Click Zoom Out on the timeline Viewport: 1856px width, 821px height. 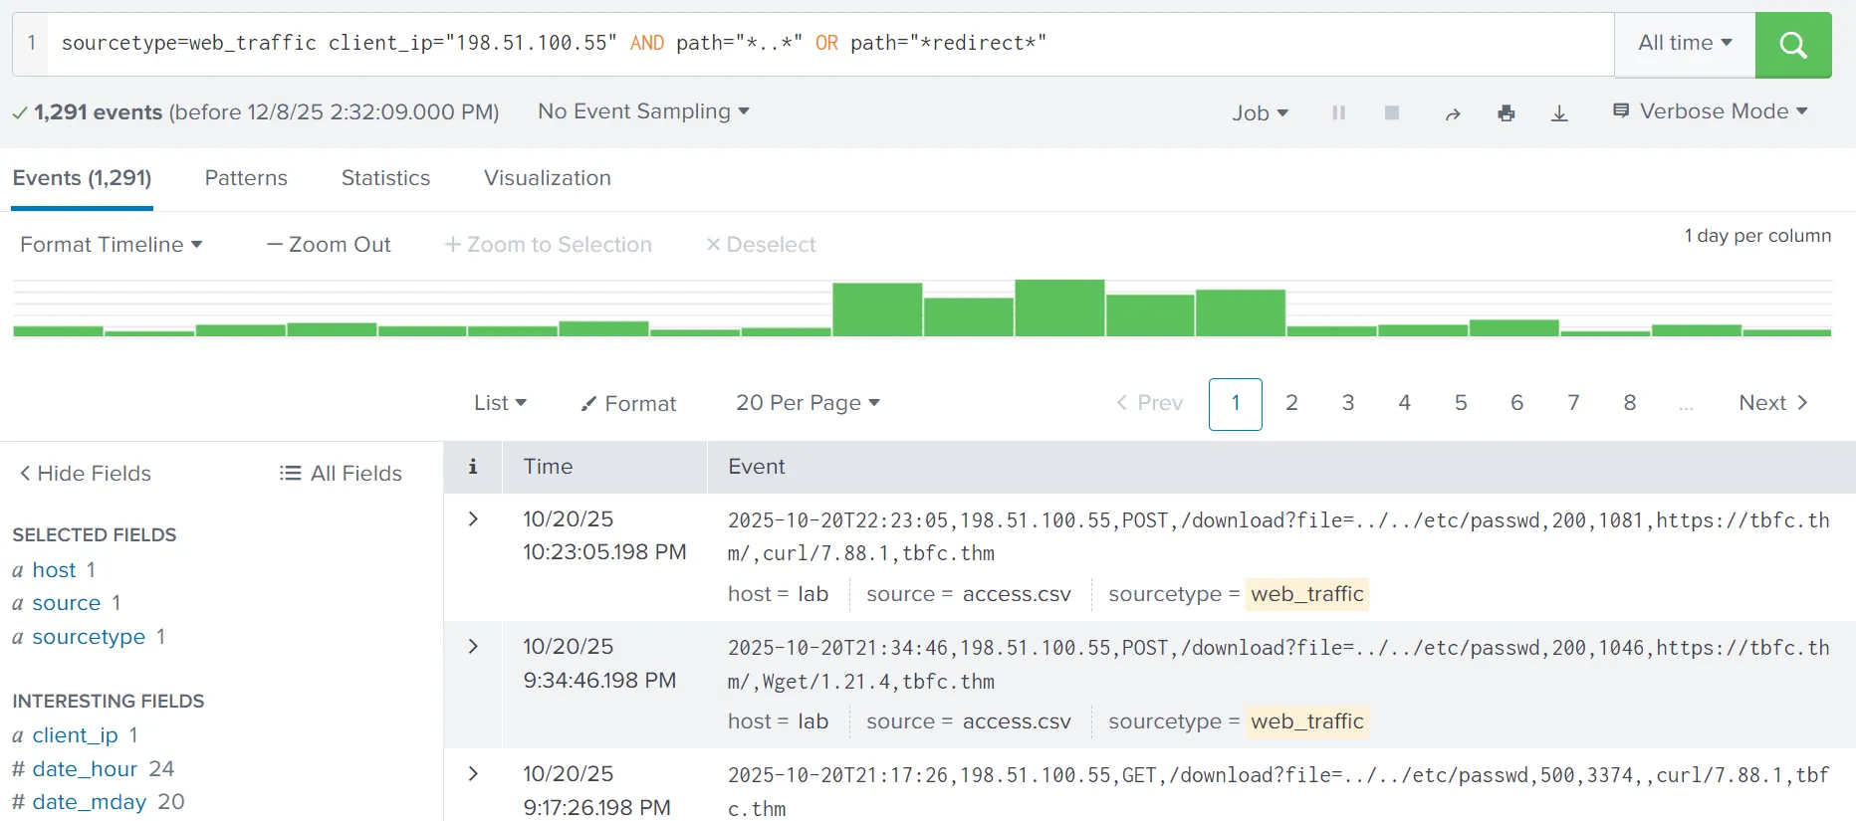coord(329,245)
